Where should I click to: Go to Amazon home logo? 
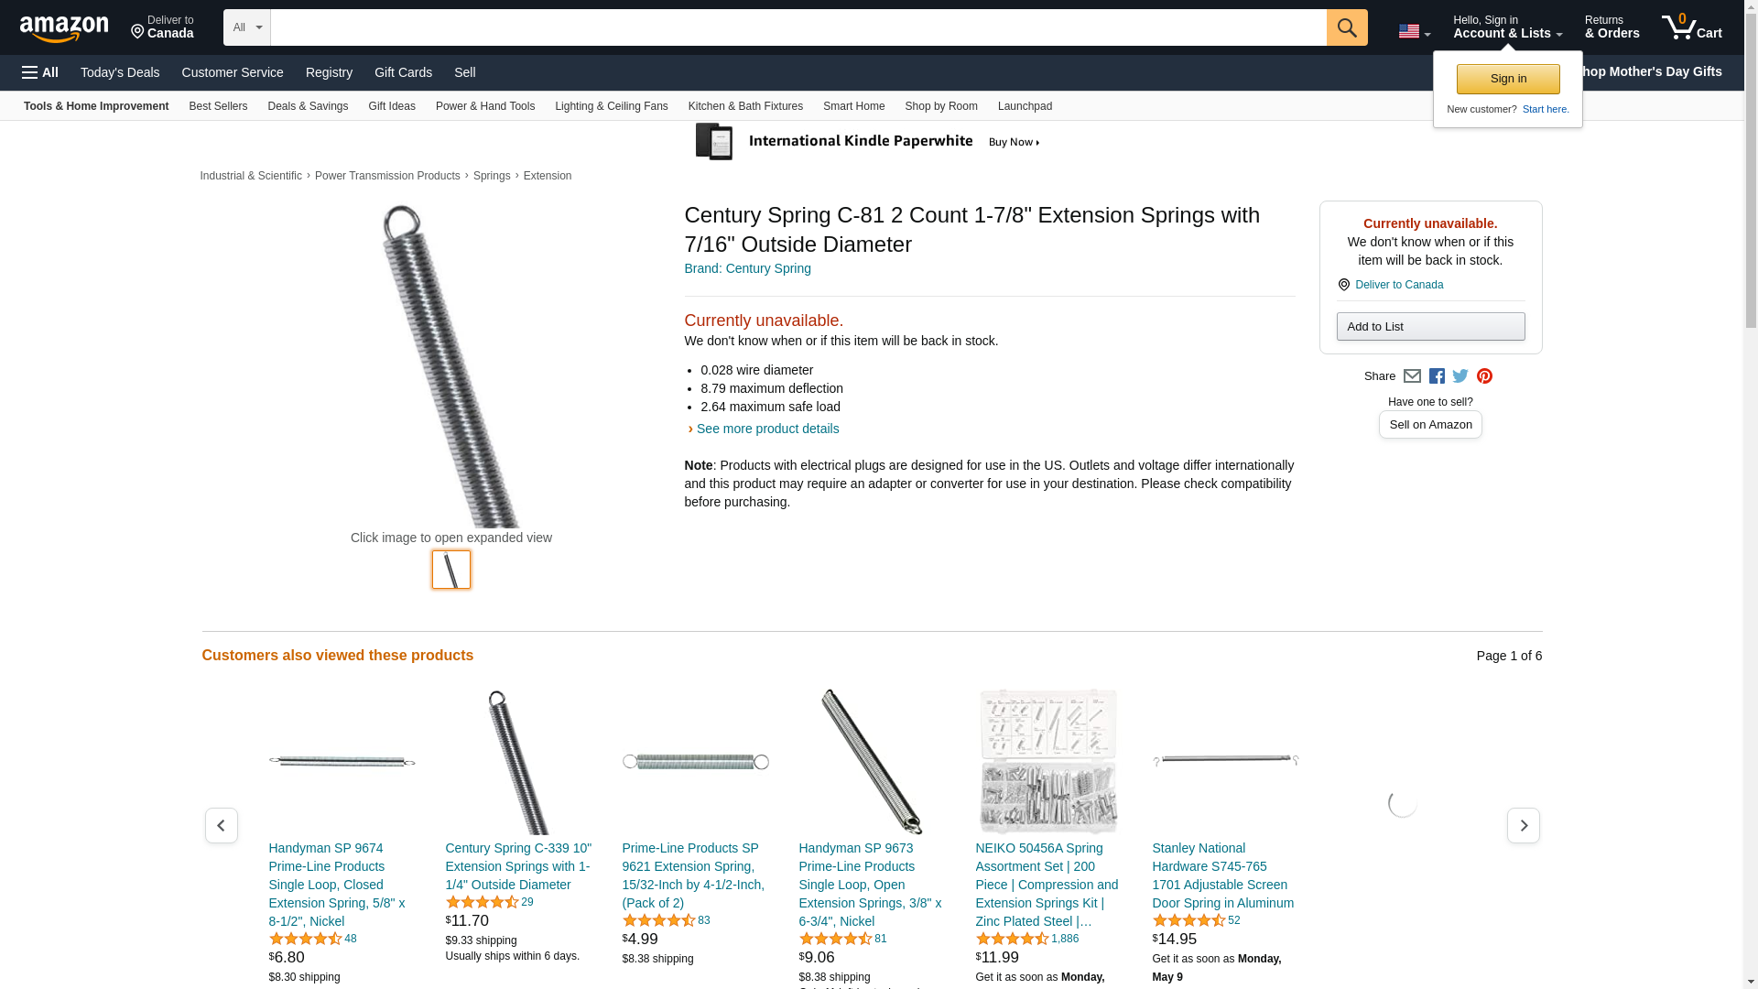tap(64, 28)
